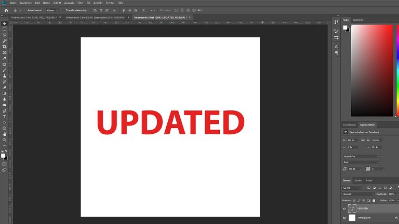Select the Blur tool
The image size is (399, 224).
click(x=4, y=100)
